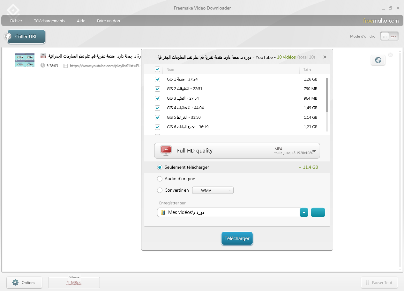Open video in browser via globe button
404x291 pixels.
click(378, 60)
